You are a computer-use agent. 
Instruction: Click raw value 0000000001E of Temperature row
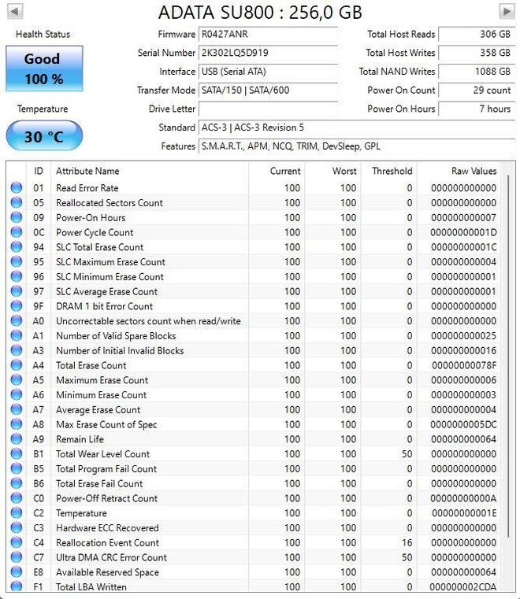pos(464,513)
